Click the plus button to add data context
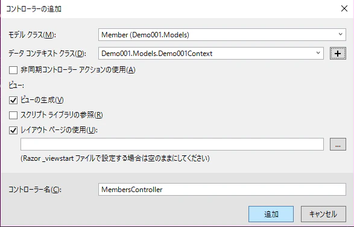This screenshot has width=354, height=227. [x=338, y=54]
